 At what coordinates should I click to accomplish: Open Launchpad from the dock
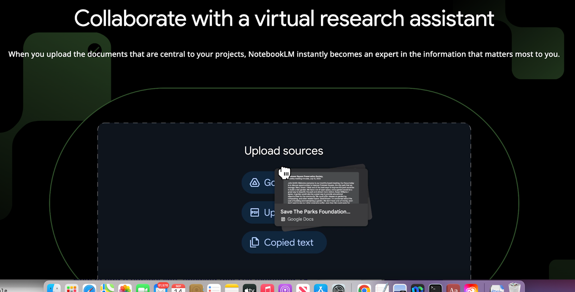[x=72, y=288]
